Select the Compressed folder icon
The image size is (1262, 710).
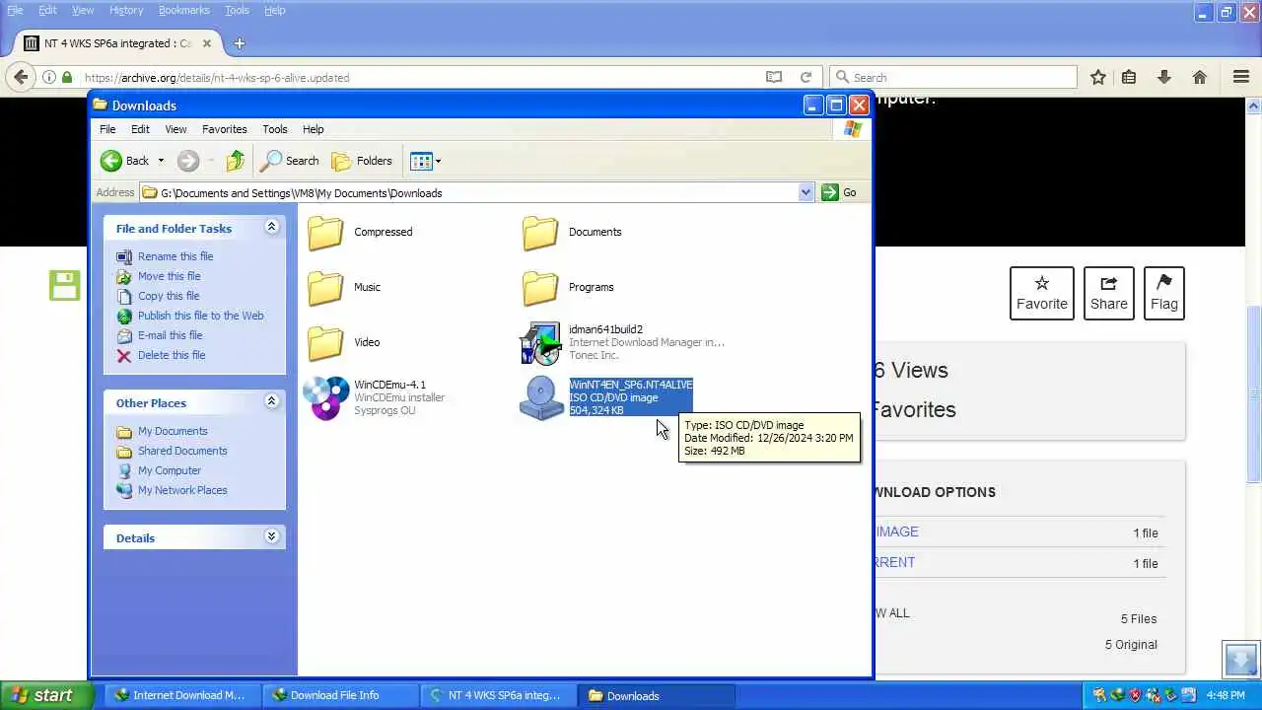(x=325, y=233)
